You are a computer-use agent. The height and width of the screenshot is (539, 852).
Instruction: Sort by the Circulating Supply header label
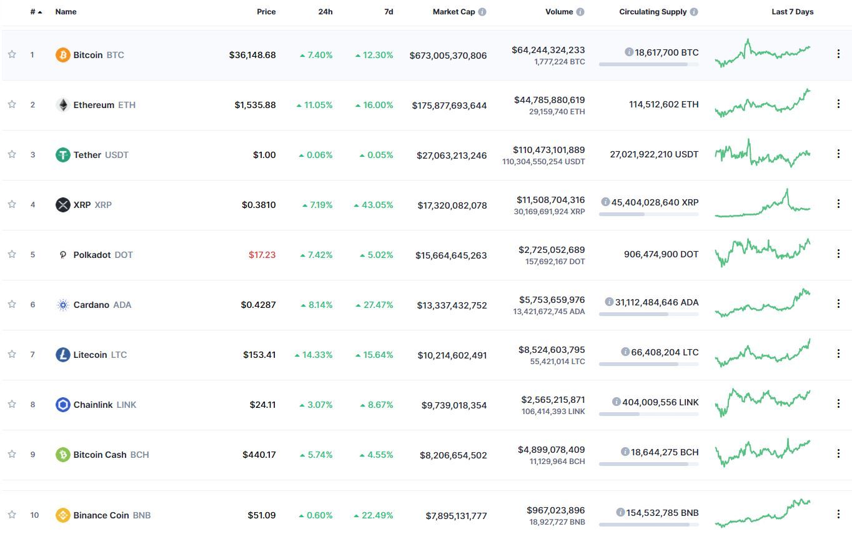[653, 12]
